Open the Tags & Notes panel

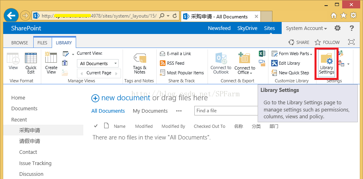(139, 64)
